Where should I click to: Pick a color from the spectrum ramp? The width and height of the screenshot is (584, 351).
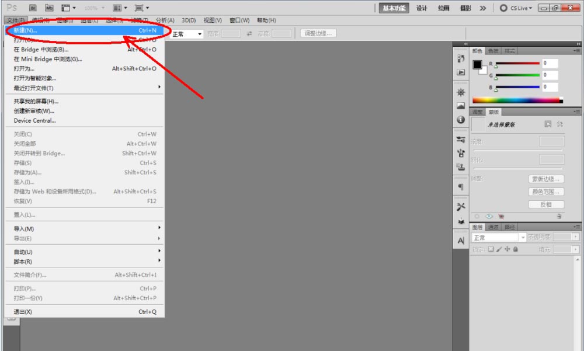coord(517,100)
